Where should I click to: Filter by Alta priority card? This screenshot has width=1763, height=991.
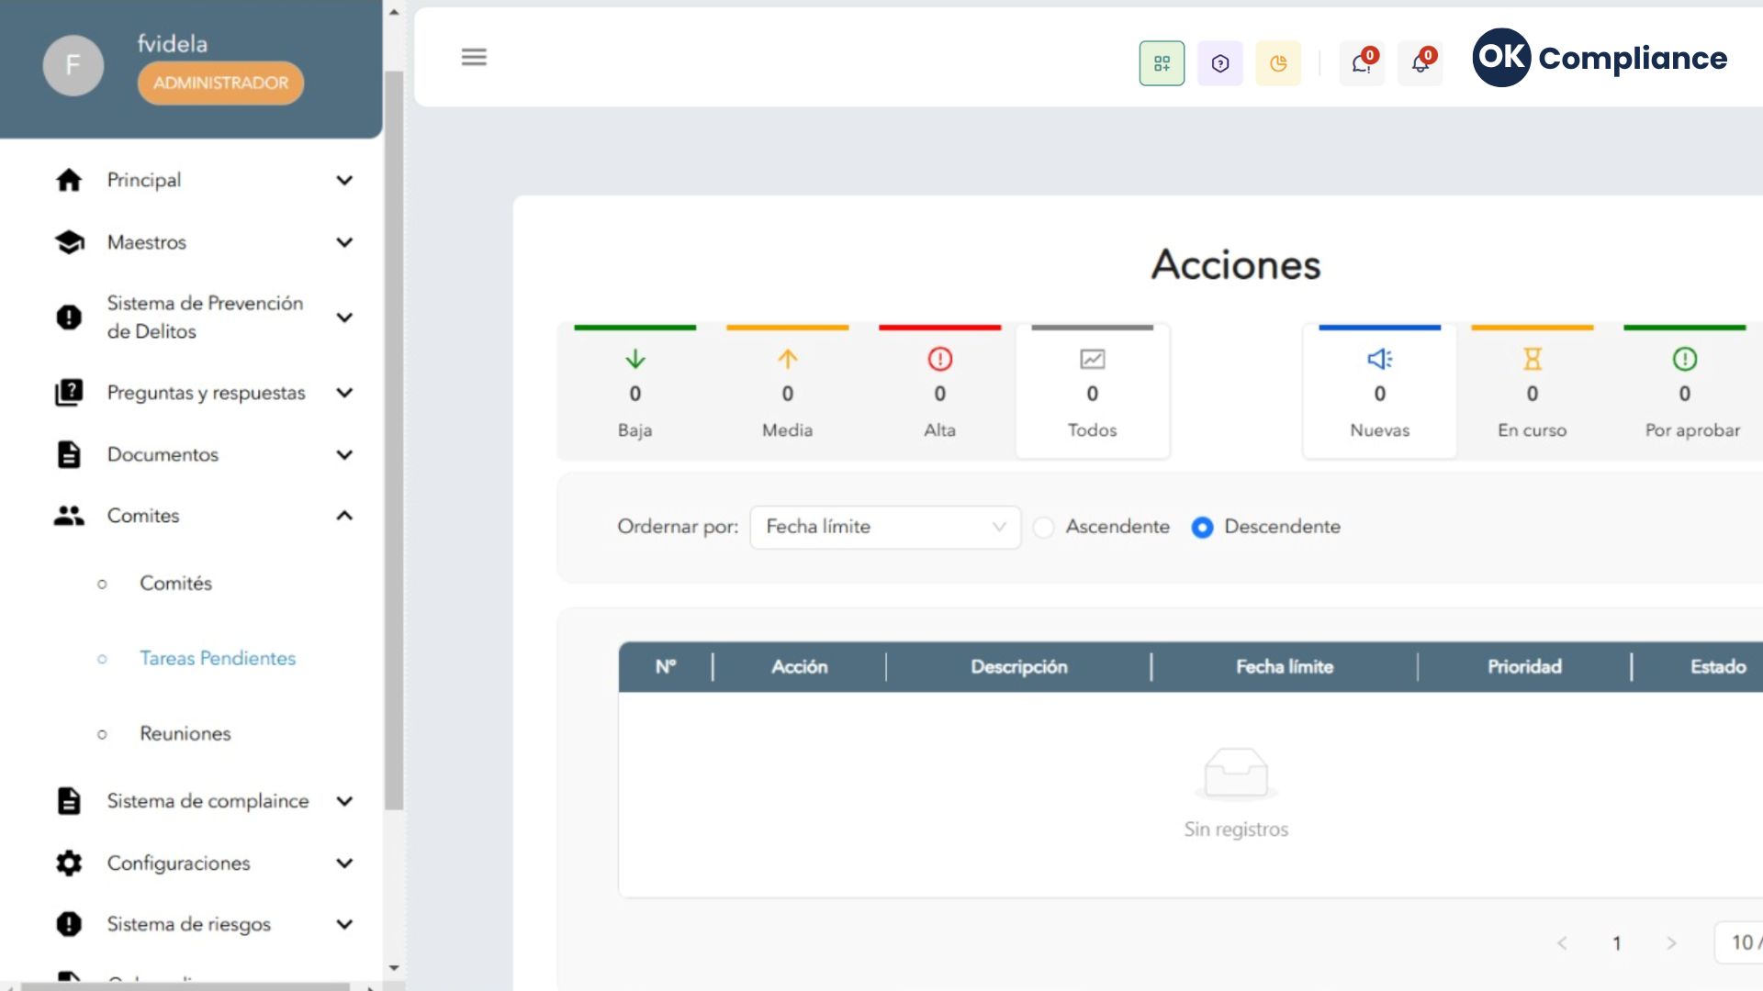939,392
